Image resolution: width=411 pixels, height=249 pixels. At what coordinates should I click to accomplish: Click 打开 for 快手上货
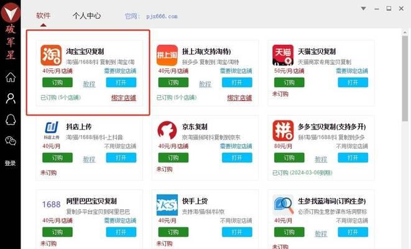237,232
